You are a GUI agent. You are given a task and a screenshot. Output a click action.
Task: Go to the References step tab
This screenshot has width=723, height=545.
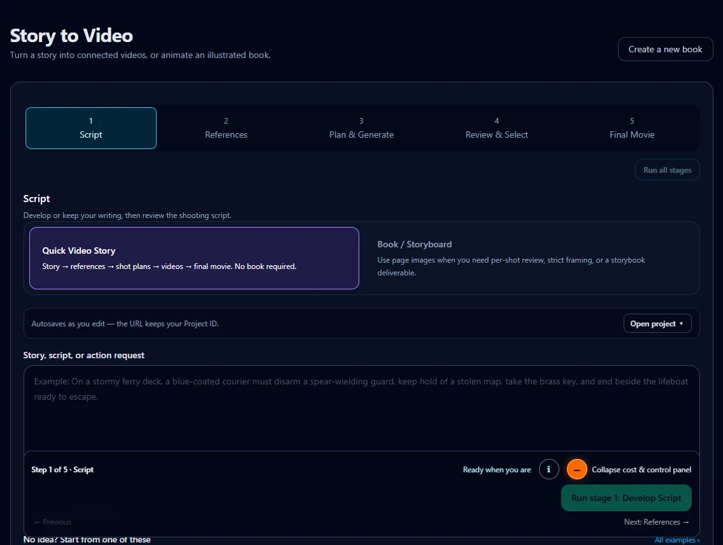pos(226,128)
